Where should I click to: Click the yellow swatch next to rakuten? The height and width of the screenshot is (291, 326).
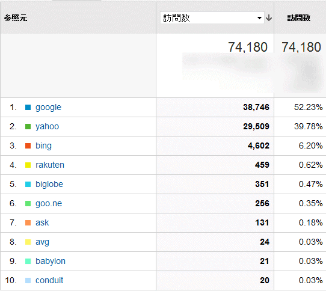[28, 165]
